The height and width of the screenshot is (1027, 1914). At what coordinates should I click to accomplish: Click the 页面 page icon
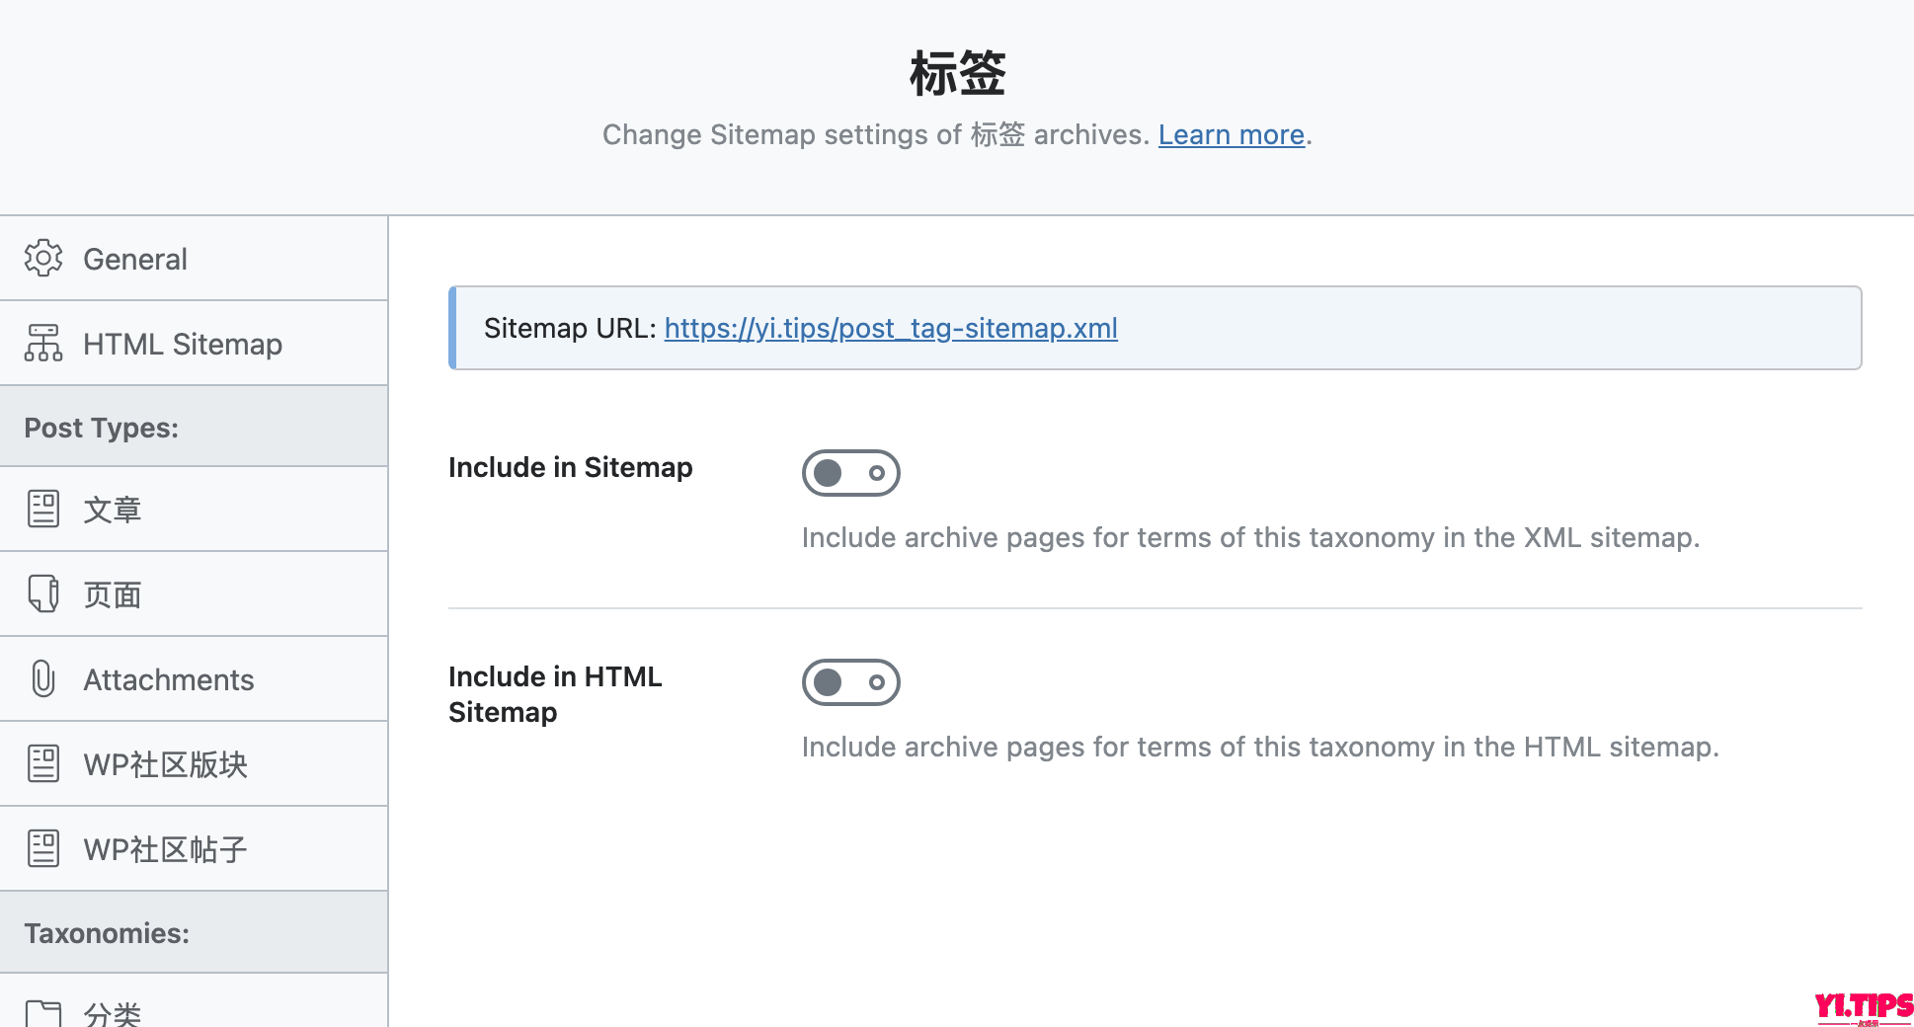pos(43,593)
